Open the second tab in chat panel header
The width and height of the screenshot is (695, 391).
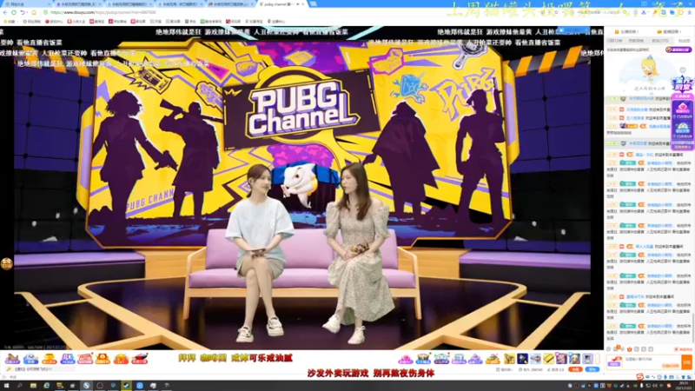tap(668, 32)
